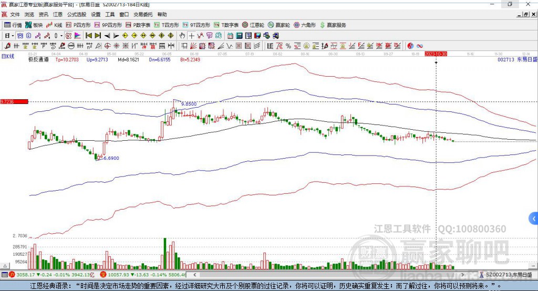Click the horizontal scrollbar left arrow

coord(195,275)
